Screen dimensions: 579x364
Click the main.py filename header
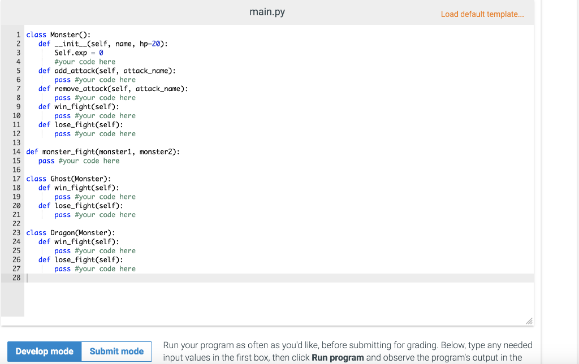266,11
